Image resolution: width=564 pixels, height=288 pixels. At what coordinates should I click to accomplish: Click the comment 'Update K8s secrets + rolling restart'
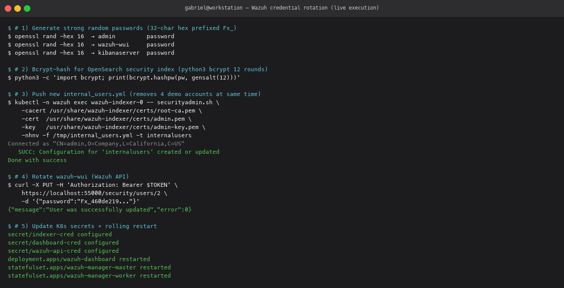[95, 226]
